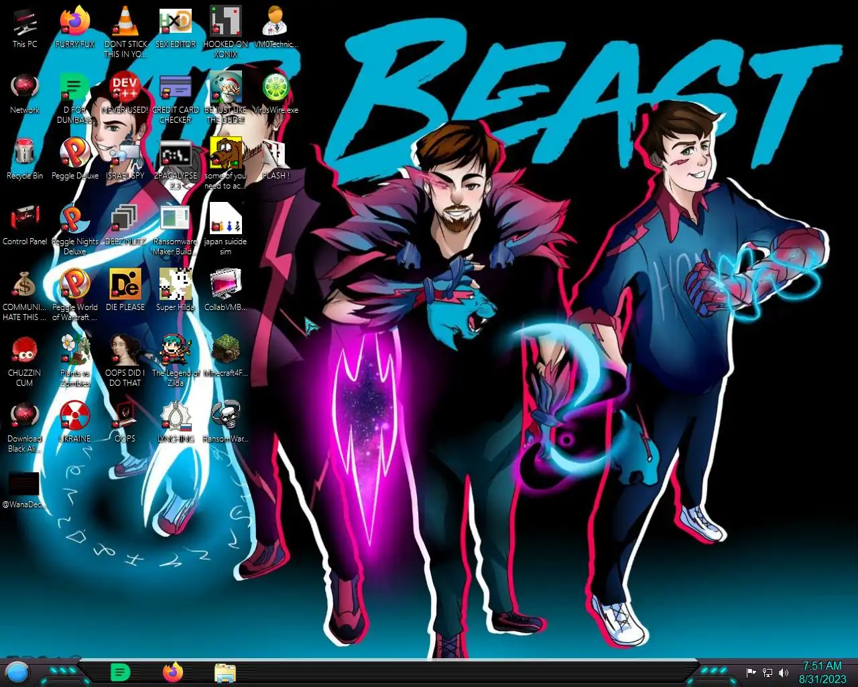Select the Network desktop icon
The height and width of the screenshot is (687, 858).
coord(25,94)
